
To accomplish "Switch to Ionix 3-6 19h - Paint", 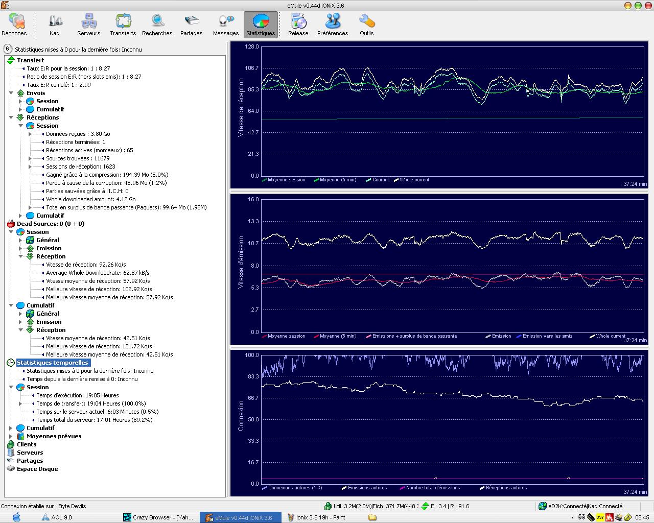I will pos(322,517).
